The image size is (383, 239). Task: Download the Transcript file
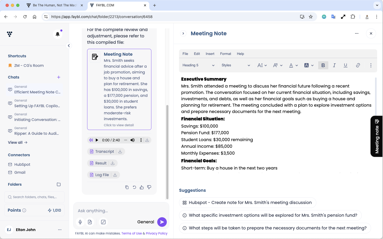(120, 151)
